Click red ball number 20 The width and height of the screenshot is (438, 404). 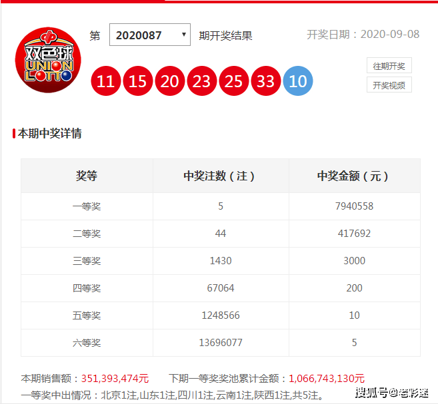tap(170, 81)
